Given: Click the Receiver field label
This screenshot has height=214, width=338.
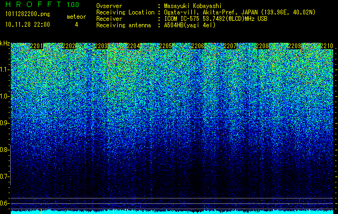Looking at the screenshot, I should pos(109,19).
